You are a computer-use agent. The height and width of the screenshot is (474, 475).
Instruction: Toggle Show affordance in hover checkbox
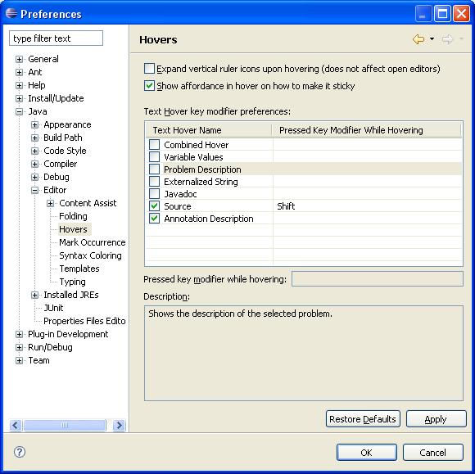[149, 86]
